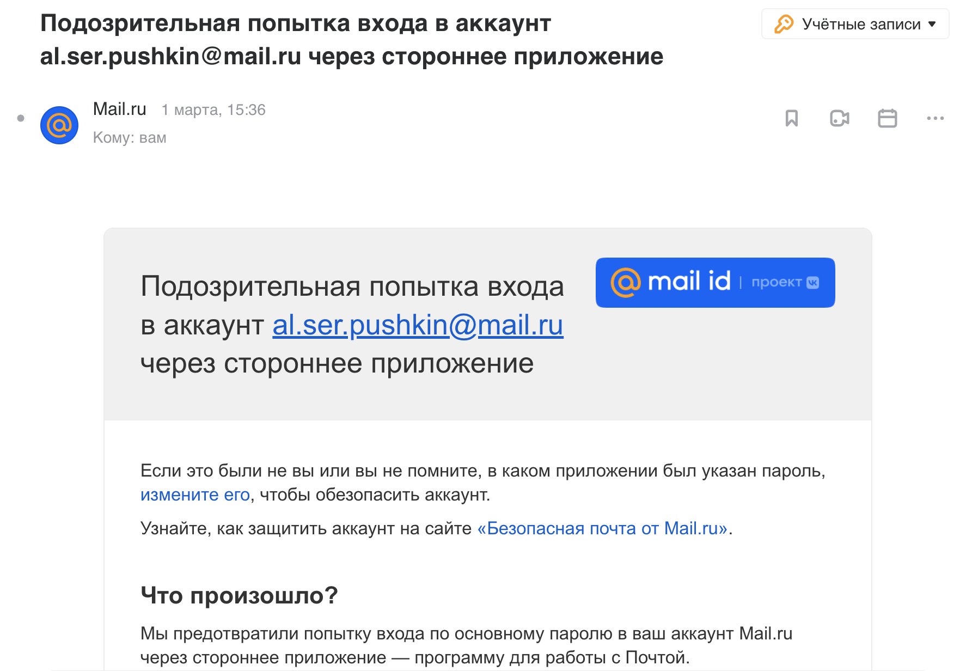
Task: Open «Безопасная почта от Mail.ru» link
Action: [603, 528]
